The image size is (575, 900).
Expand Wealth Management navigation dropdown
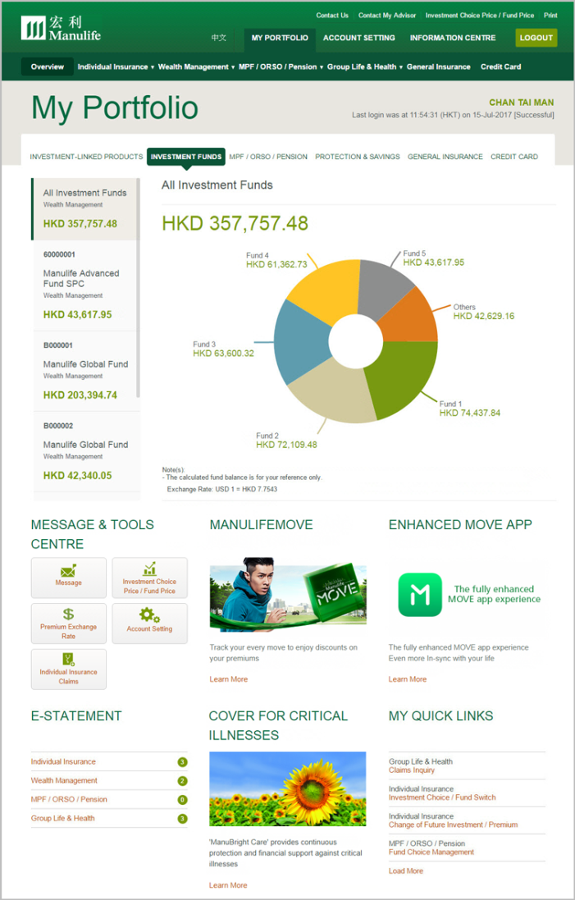[196, 66]
